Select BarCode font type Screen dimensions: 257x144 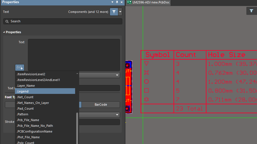[x=101, y=104]
